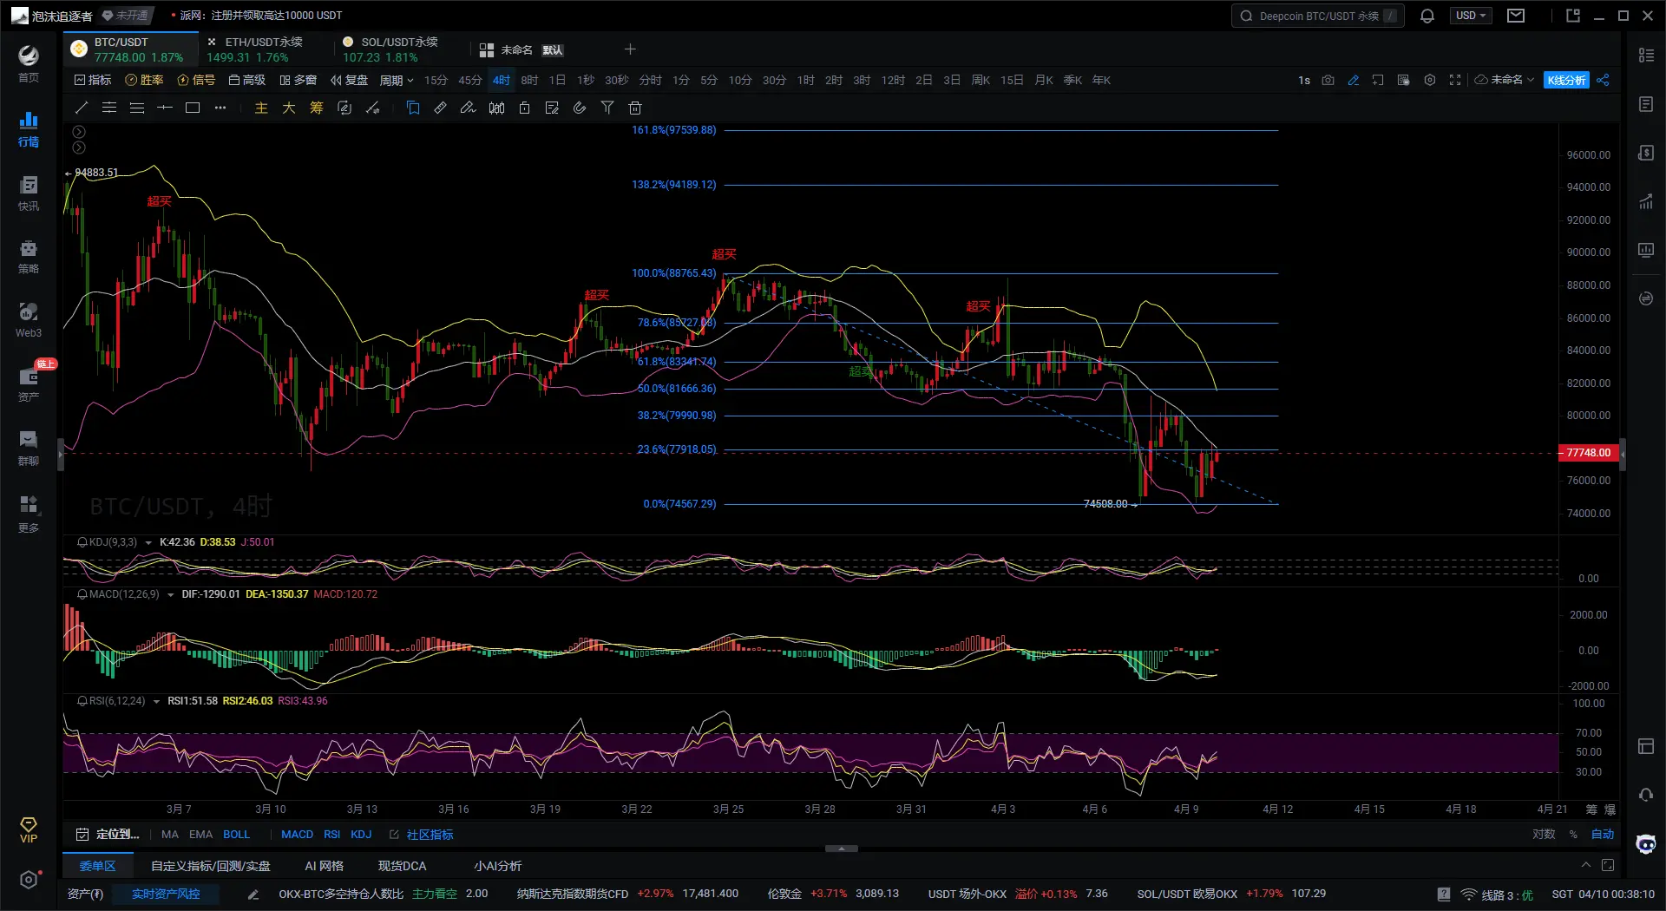1666x911 pixels.
Task: Open the USD currency dropdown
Action: point(1470,16)
